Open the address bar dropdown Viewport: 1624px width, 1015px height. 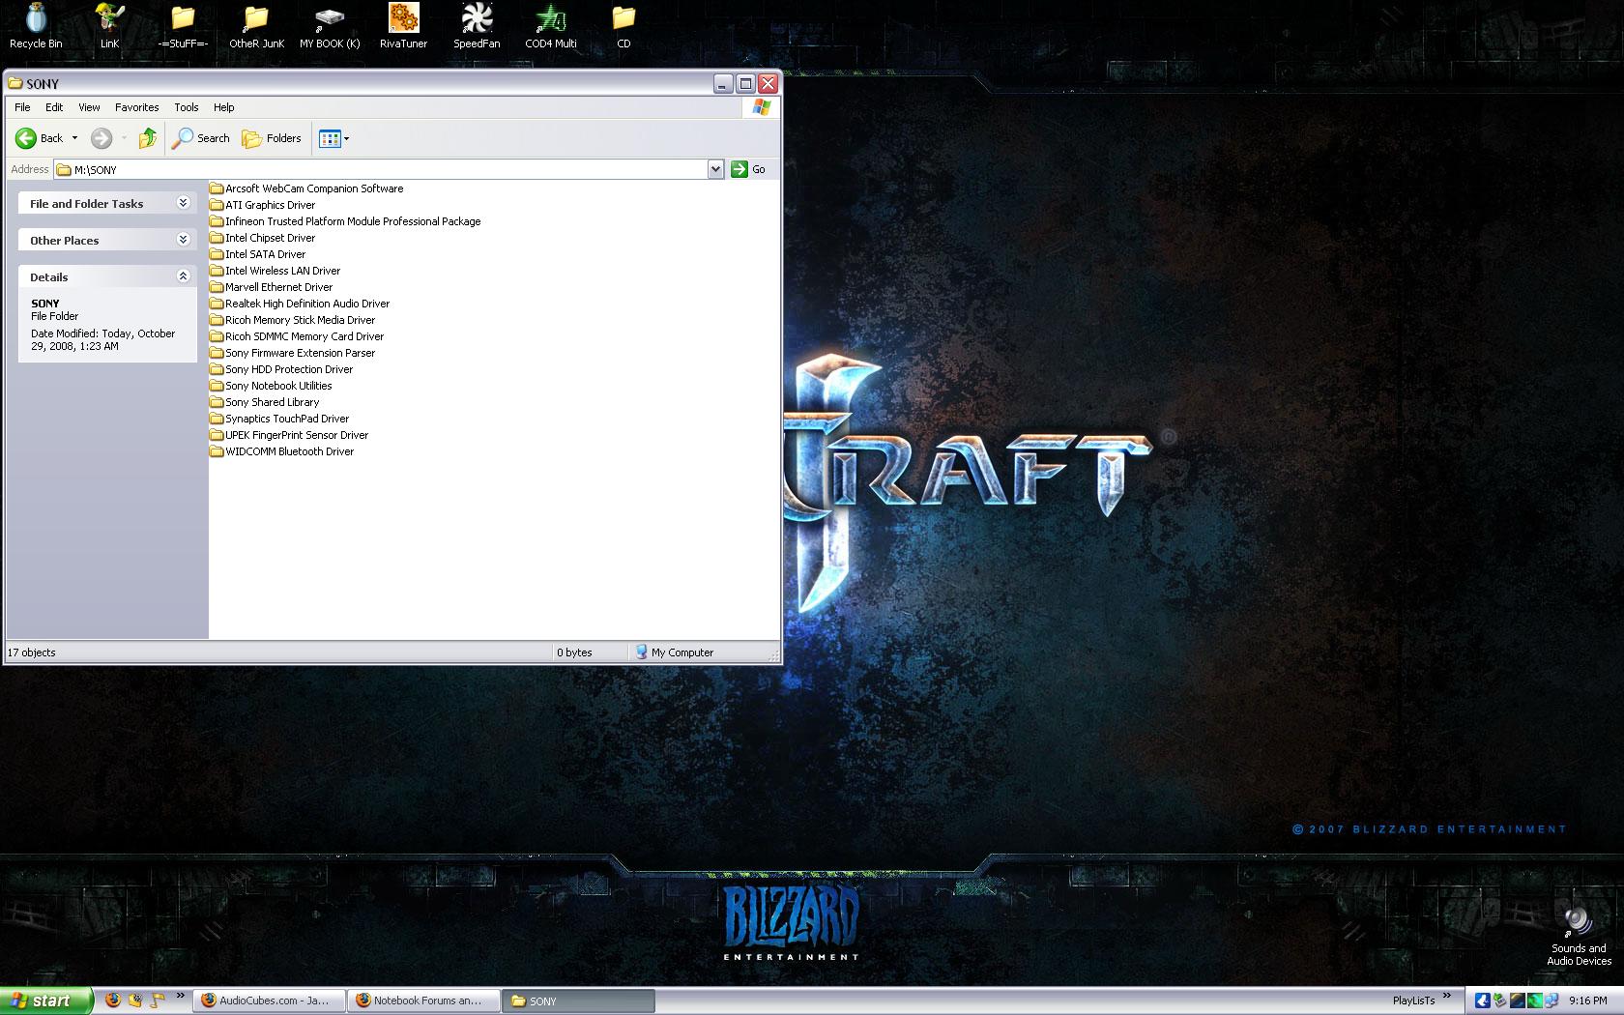click(715, 169)
